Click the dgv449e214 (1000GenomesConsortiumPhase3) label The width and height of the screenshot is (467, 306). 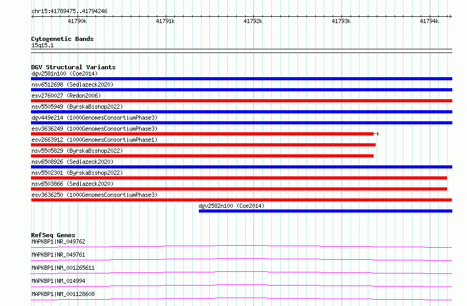pos(94,118)
